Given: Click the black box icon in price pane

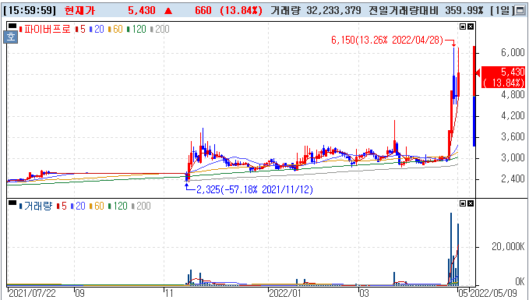Looking at the screenshot, I should 12,26.
